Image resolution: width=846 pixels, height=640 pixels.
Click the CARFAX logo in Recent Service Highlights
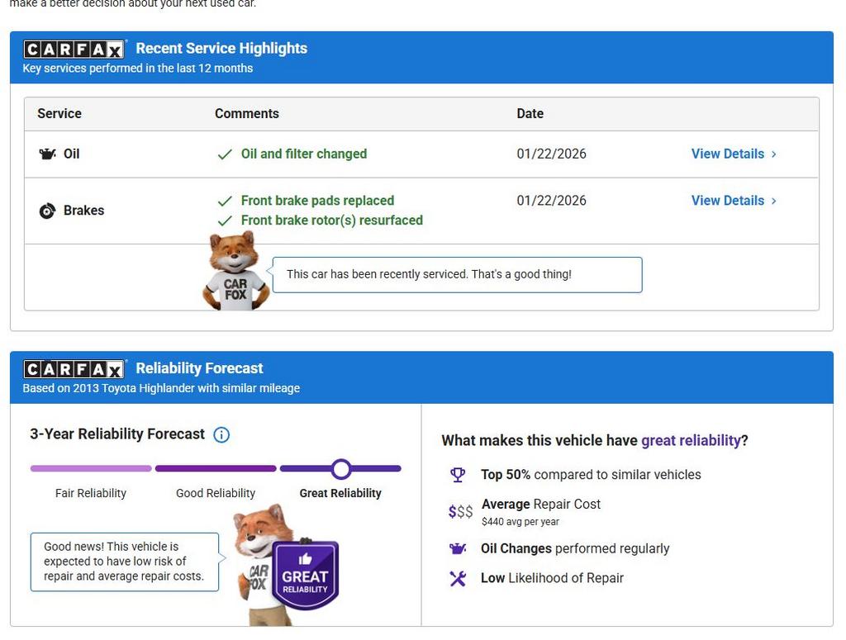(x=74, y=50)
